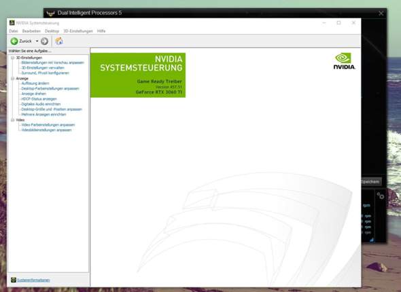401x292 pixels.
Task: Select the Anzeige tree category label
Action: click(22, 78)
